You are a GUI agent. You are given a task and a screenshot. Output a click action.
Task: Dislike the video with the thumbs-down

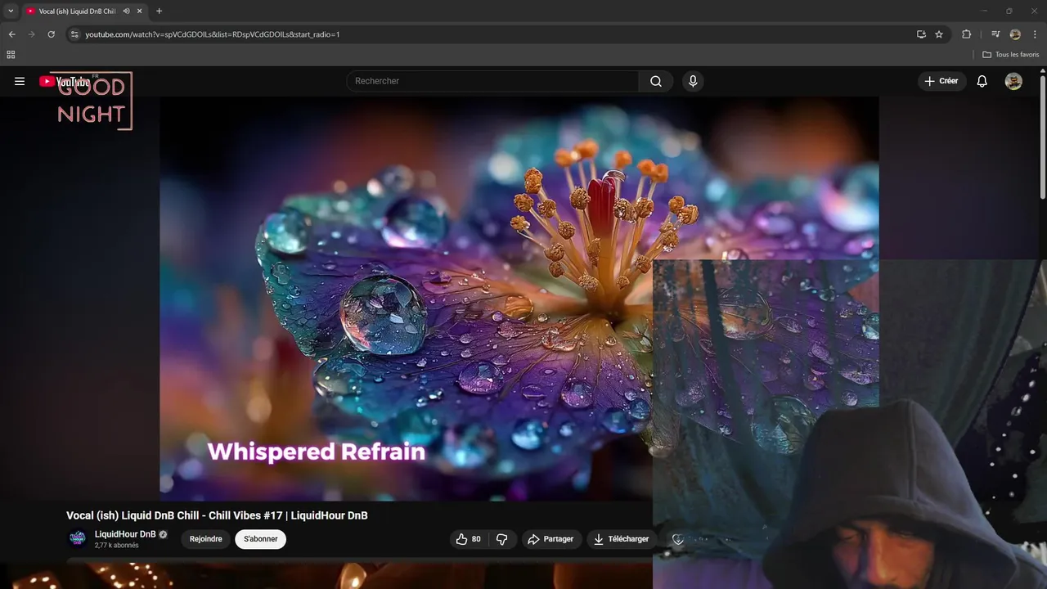(x=502, y=539)
